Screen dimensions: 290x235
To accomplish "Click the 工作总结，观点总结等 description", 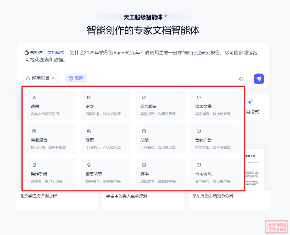I will [158, 148].
